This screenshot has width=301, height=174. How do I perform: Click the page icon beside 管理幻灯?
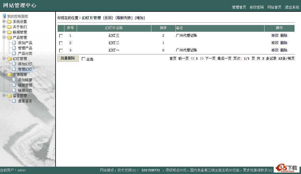(14, 69)
